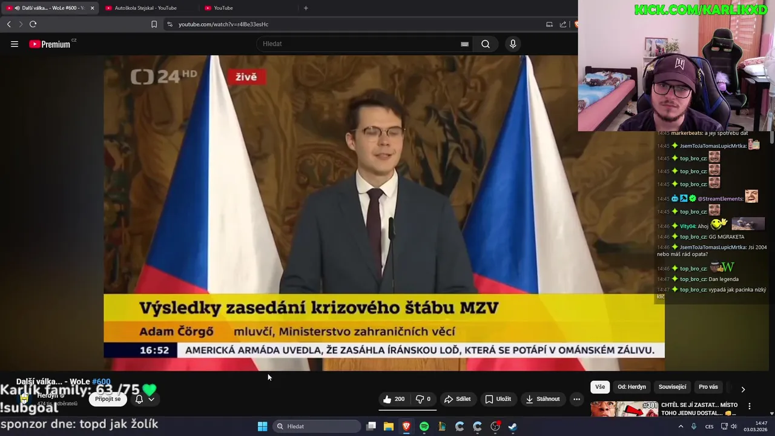775x436 pixels.
Task: Click top_bro_cz's message 'GG MGRAKETA' in chat
Action: (726, 237)
